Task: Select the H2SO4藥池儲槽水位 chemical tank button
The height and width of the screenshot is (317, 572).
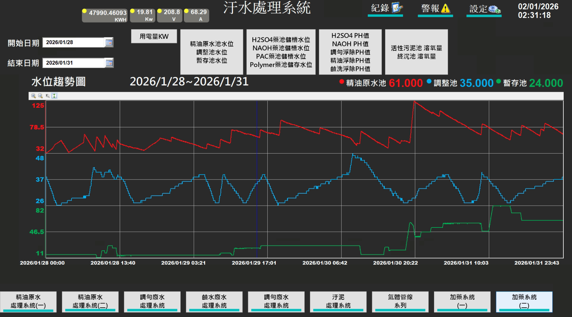Action: tap(281, 52)
